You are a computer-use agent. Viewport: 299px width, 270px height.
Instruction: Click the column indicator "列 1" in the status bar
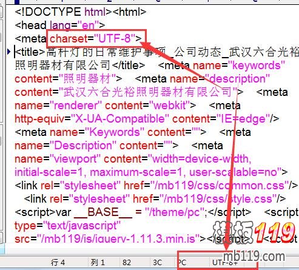click(98, 263)
